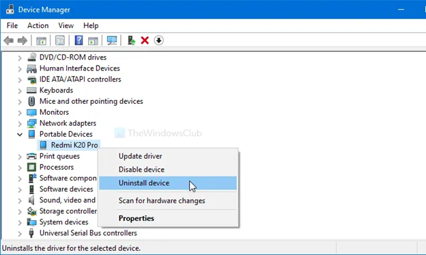426x255 pixels.
Task: Collapse the Portable Devices category
Action: 20,134
